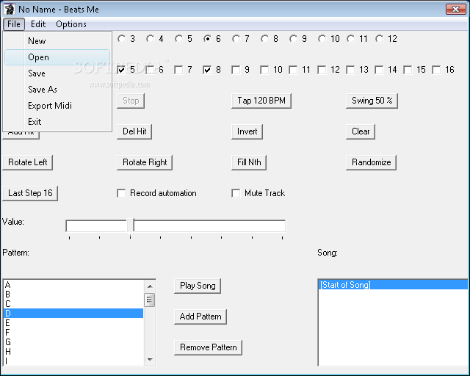Select radio button 4
Viewport: 470px width, 376px height.
(150, 39)
